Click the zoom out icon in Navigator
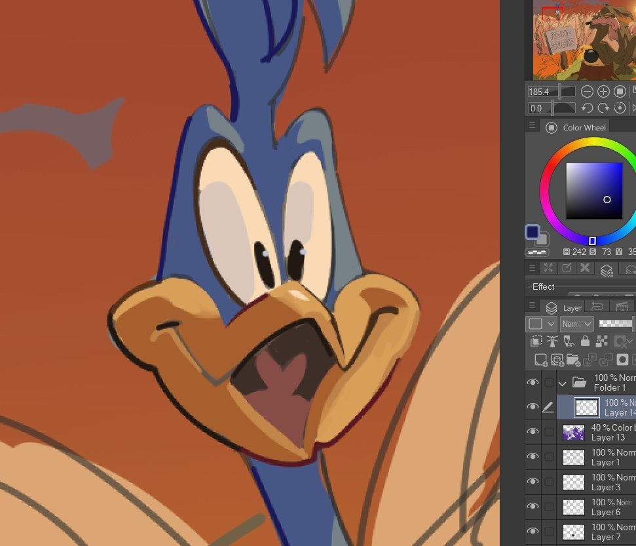The image size is (636, 546). [587, 92]
